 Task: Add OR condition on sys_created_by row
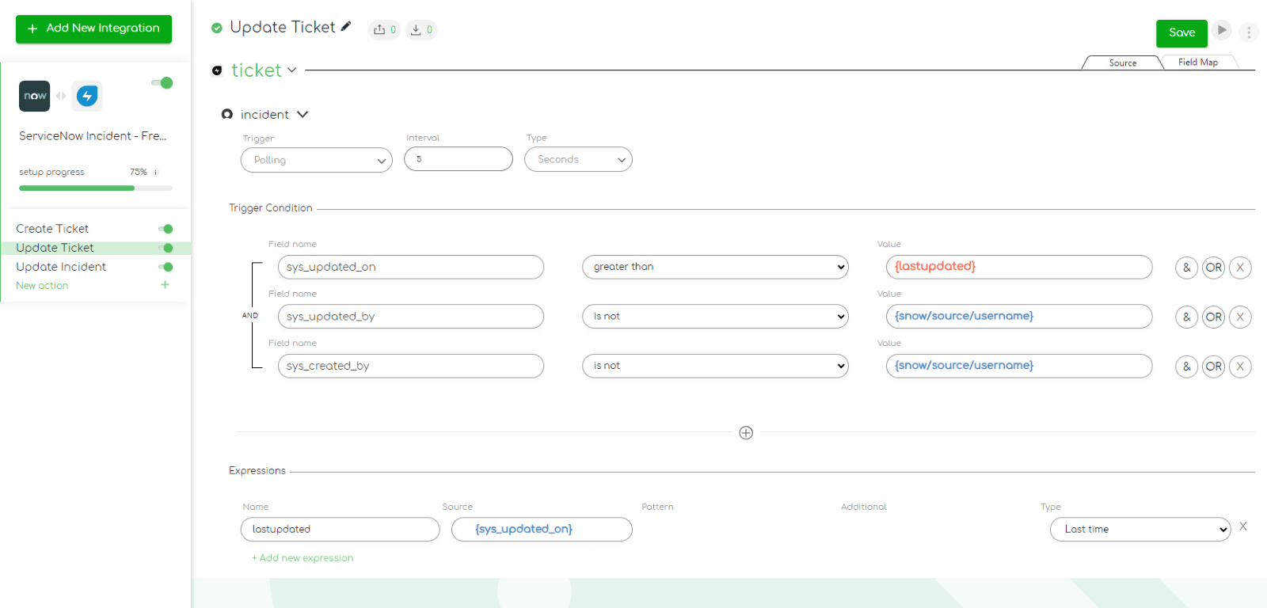[x=1213, y=367]
